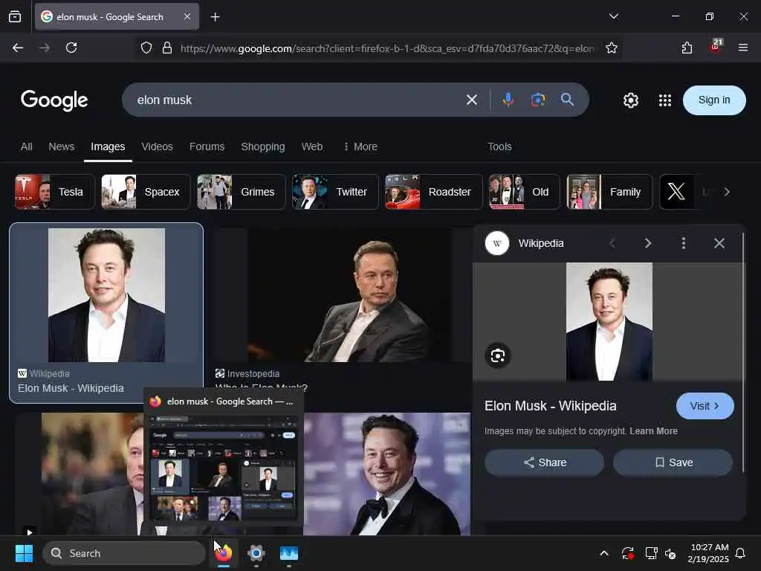
Task: Close the Wikipedia image preview panel
Action: click(719, 243)
